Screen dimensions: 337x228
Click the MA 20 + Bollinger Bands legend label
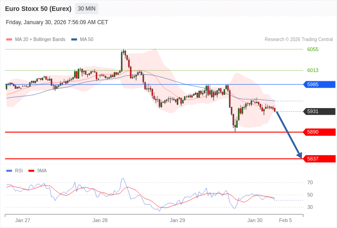tap(40, 40)
